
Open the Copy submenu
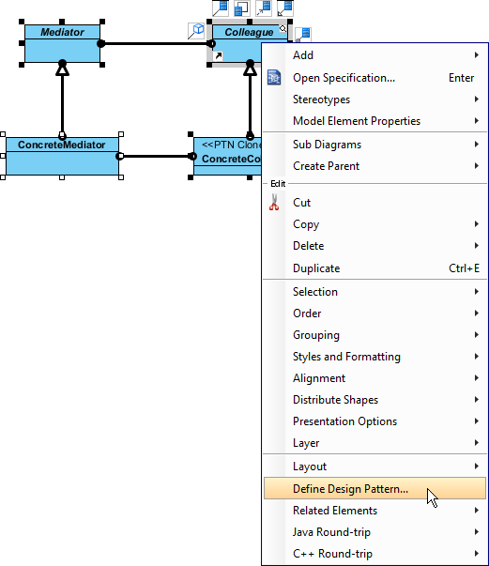pos(374,224)
